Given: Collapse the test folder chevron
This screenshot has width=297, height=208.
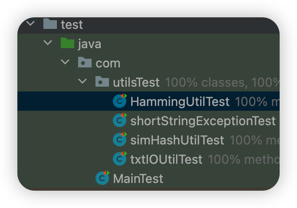Looking at the screenshot, I should [30, 24].
